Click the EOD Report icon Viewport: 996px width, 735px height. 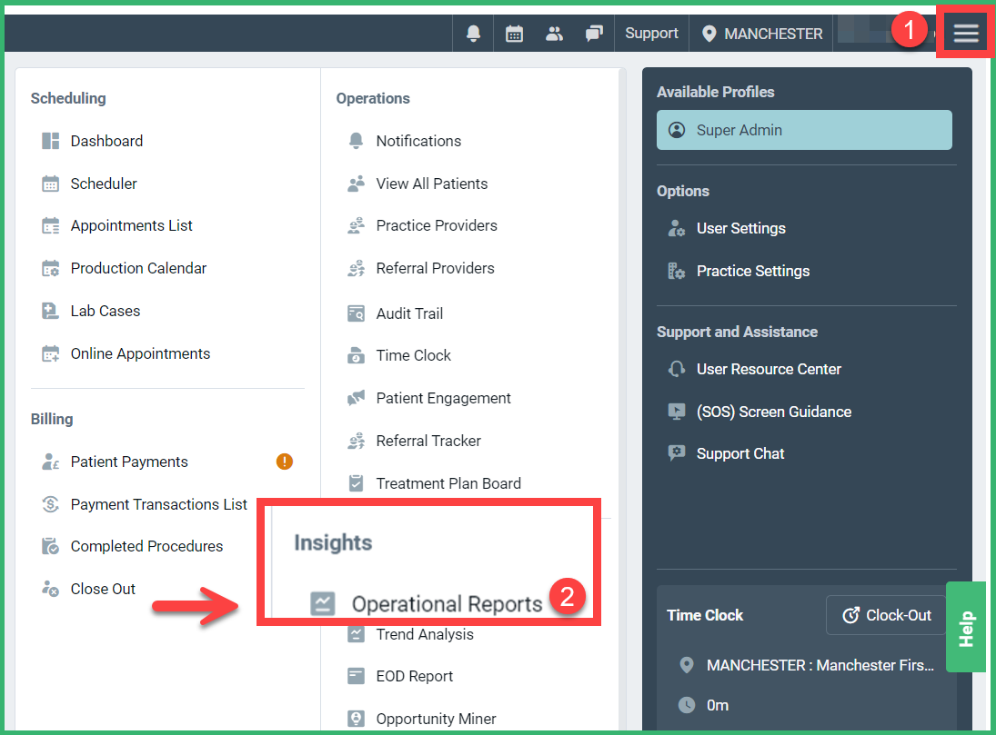(357, 676)
